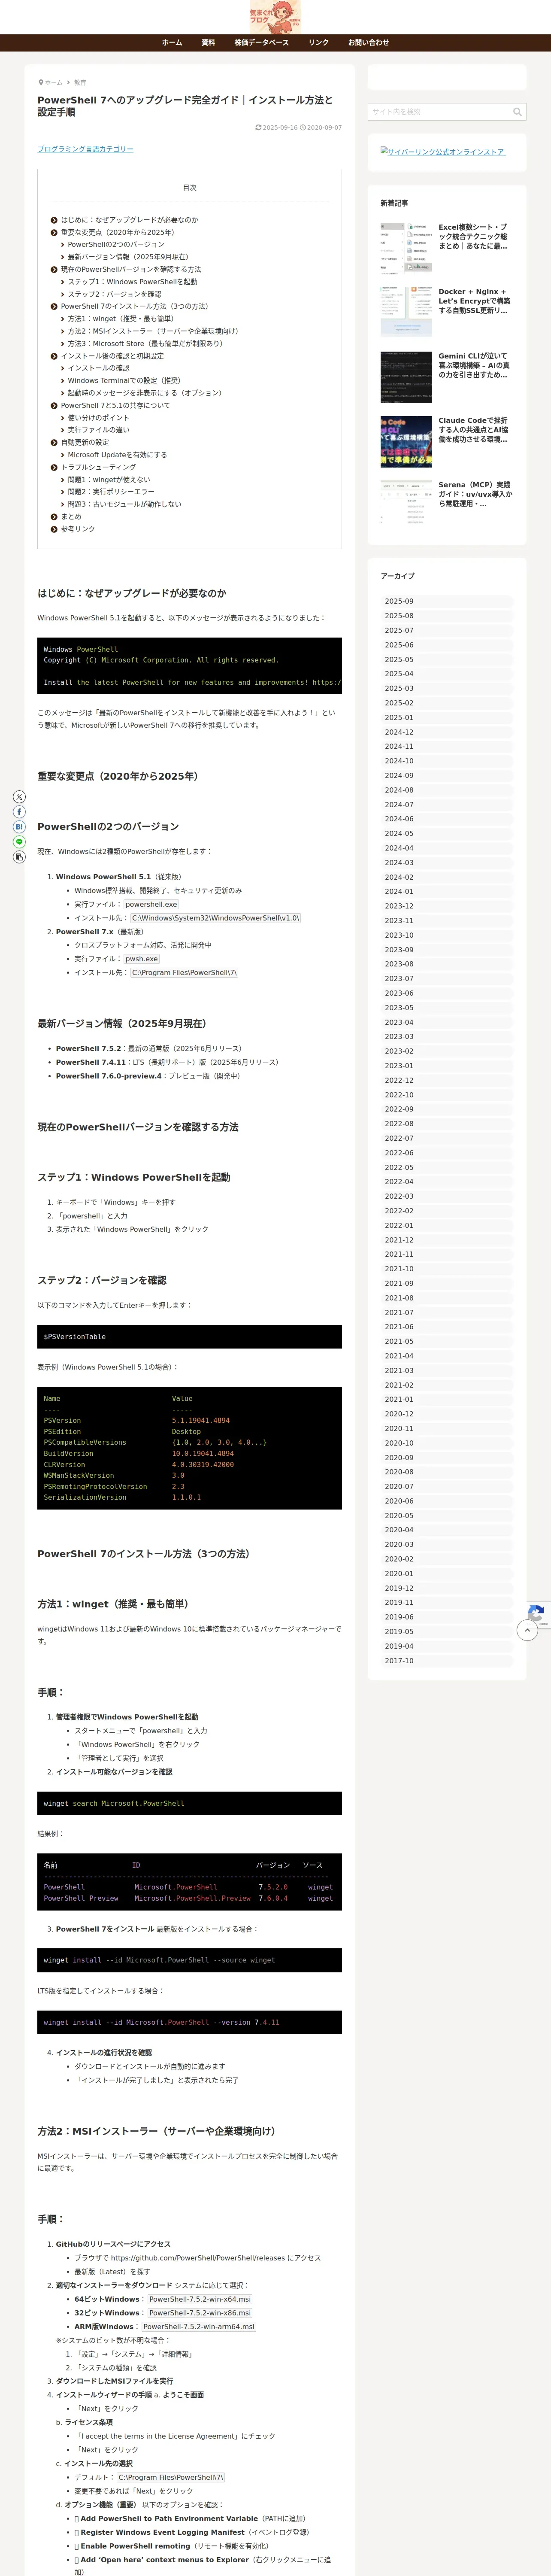The width and height of the screenshot is (551, 2576).
Task: Share the article on X
Action: click(x=19, y=797)
